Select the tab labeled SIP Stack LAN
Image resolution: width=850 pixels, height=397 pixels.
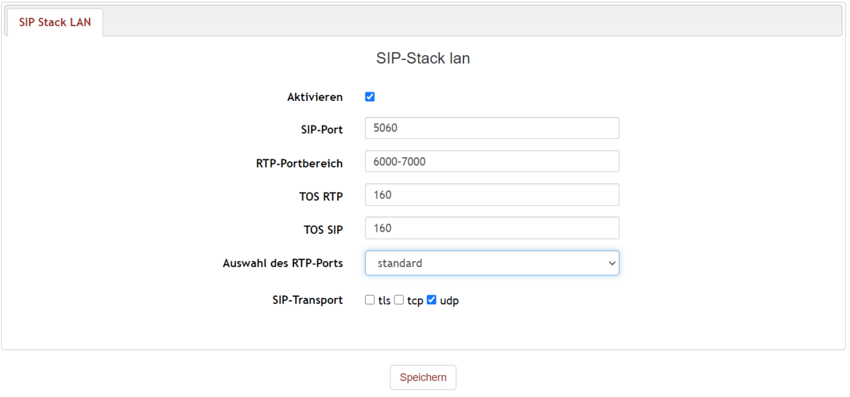[x=54, y=21]
